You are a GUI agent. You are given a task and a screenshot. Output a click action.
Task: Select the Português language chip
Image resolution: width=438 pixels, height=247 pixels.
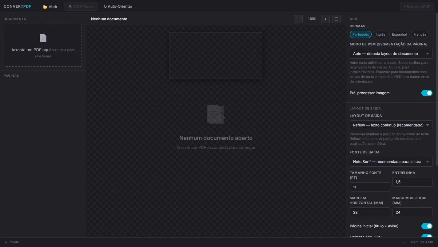pyautogui.click(x=360, y=34)
